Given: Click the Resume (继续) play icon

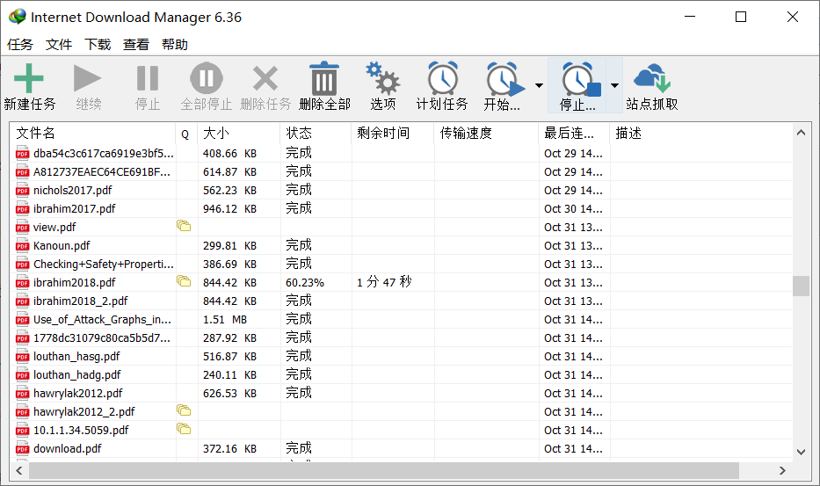Looking at the screenshot, I should tap(87, 78).
